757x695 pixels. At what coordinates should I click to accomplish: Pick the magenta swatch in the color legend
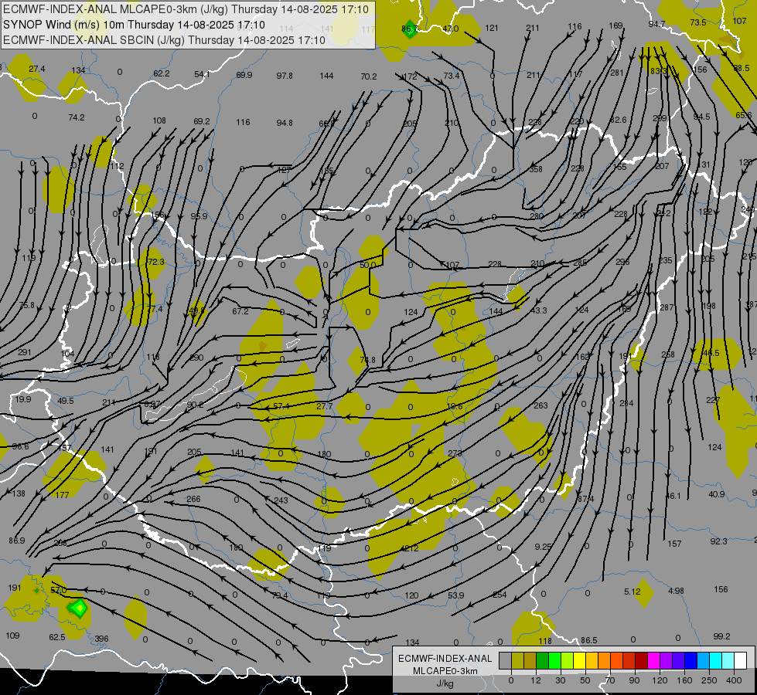[x=653, y=660]
